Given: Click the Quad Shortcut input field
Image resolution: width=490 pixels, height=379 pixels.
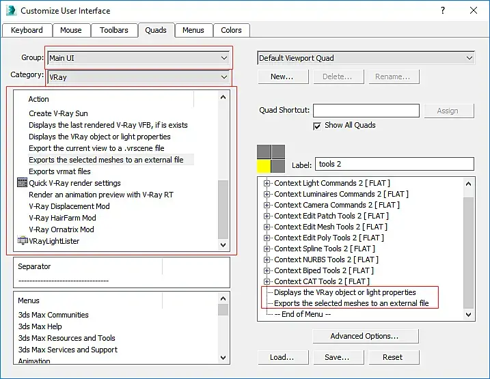Looking at the screenshot, I should 366,111.
